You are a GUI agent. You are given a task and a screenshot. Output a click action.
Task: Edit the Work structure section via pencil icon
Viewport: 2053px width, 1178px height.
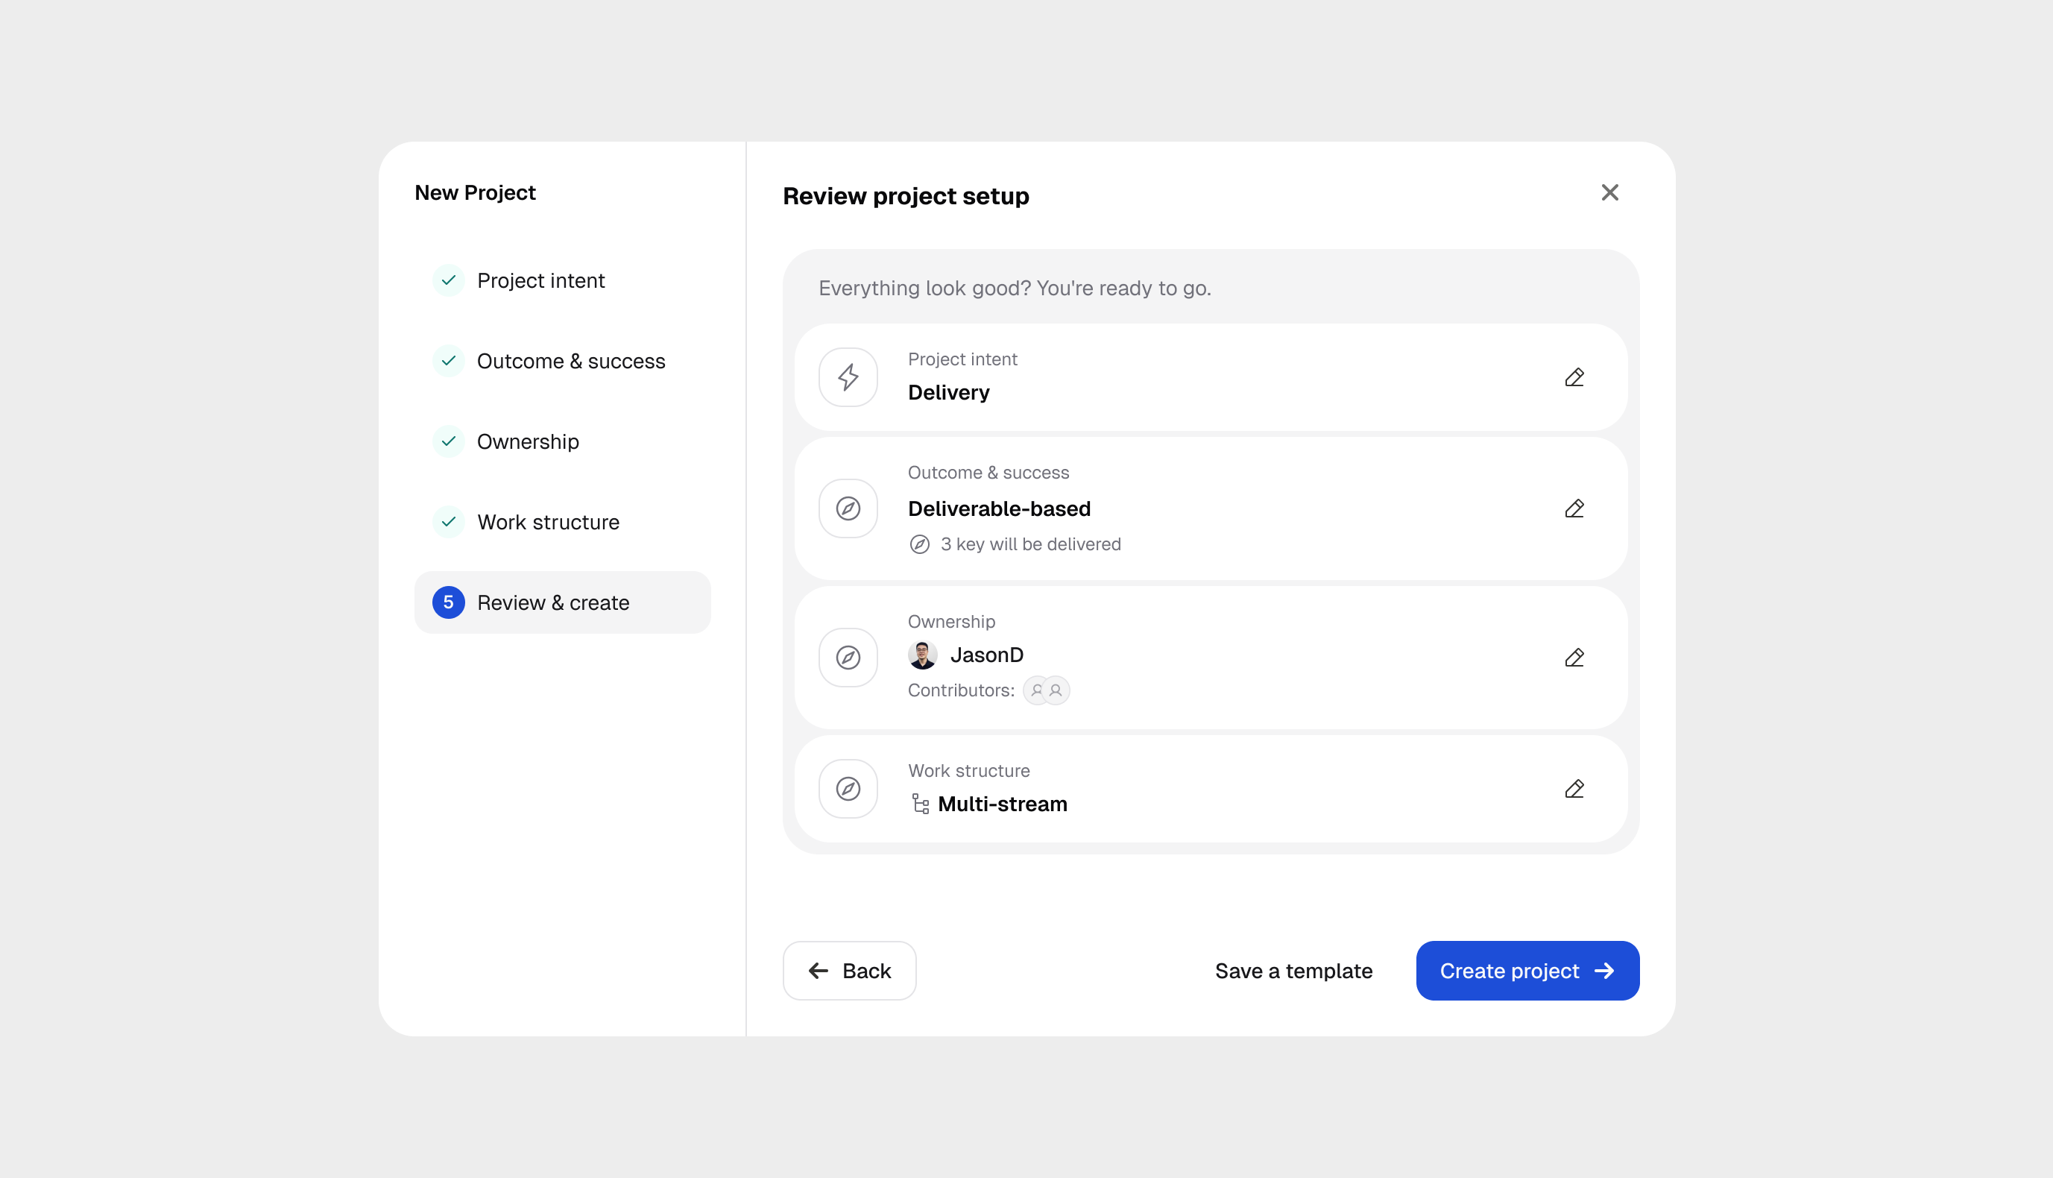(x=1574, y=788)
